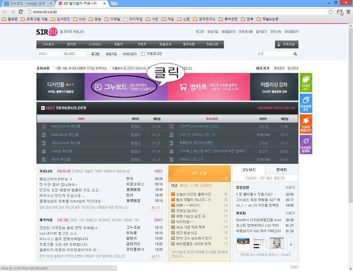The height and width of the screenshot is (271, 353).
Task: Open the first skin preview thumbnail
Action: click(243, 244)
